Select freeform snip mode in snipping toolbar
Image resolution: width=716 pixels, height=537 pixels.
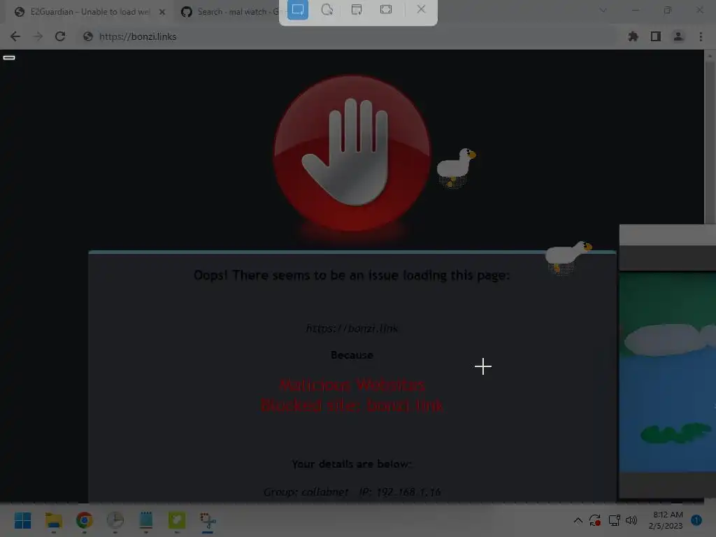click(327, 10)
